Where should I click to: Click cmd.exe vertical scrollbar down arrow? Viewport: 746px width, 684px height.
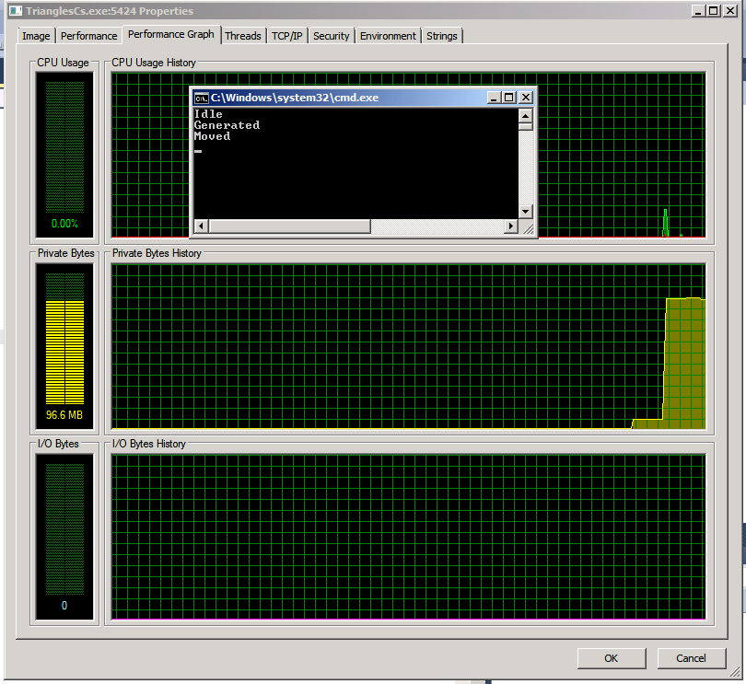(x=525, y=211)
